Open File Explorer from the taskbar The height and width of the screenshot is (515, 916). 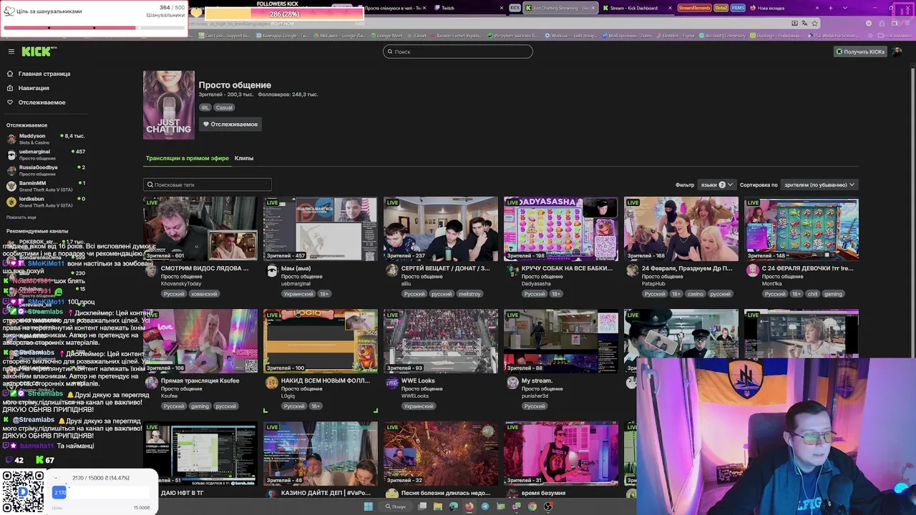coord(438,506)
